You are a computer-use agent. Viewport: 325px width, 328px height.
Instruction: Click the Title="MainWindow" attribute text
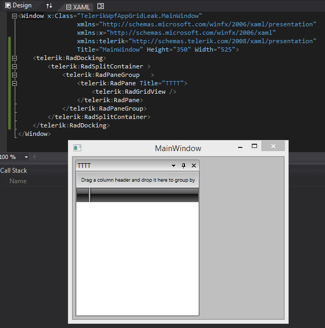point(110,49)
